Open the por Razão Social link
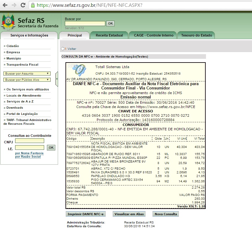This screenshot has height=230, width=252. pos(28,157)
